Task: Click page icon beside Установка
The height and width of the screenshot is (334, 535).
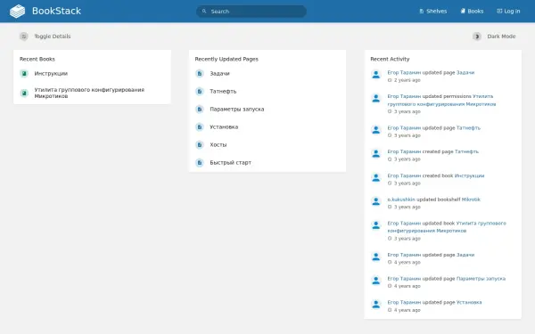Action: tap(200, 126)
